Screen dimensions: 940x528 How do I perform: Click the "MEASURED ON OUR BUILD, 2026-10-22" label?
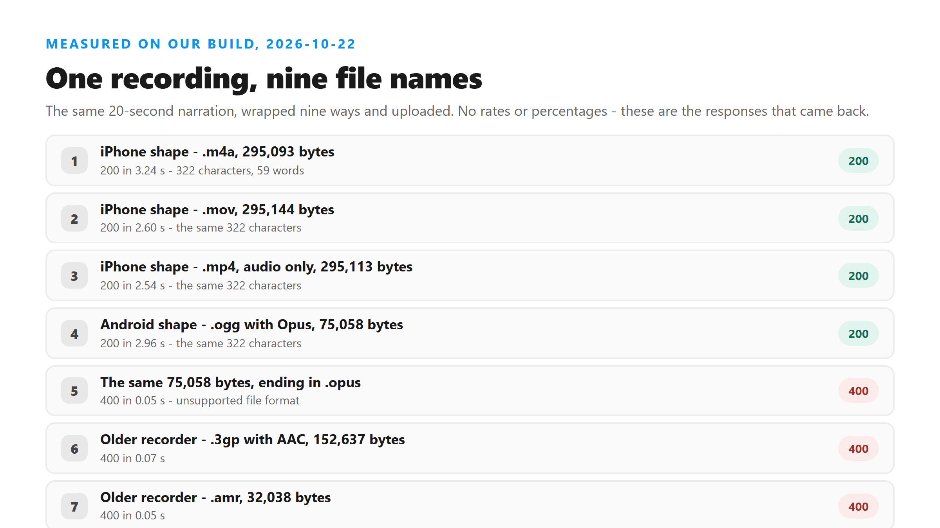coord(201,44)
